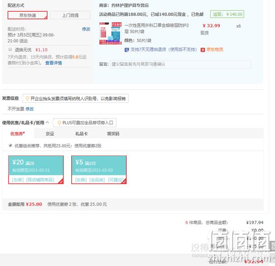This screenshot has width=275, height=266.
Task: Switch to the 优惠券 tab
Action: click(x=18, y=134)
